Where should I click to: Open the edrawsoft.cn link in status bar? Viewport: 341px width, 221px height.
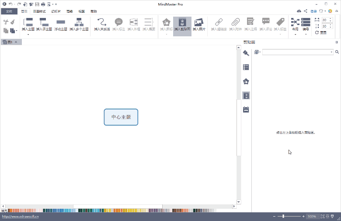click(20, 216)
